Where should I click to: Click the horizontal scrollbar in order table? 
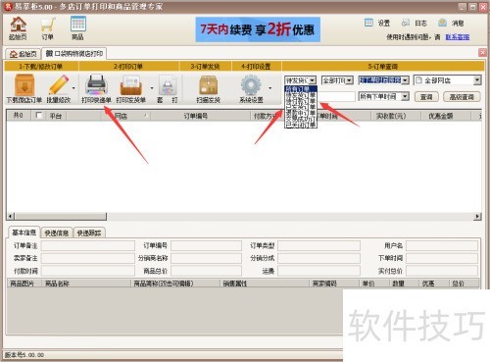244,216
